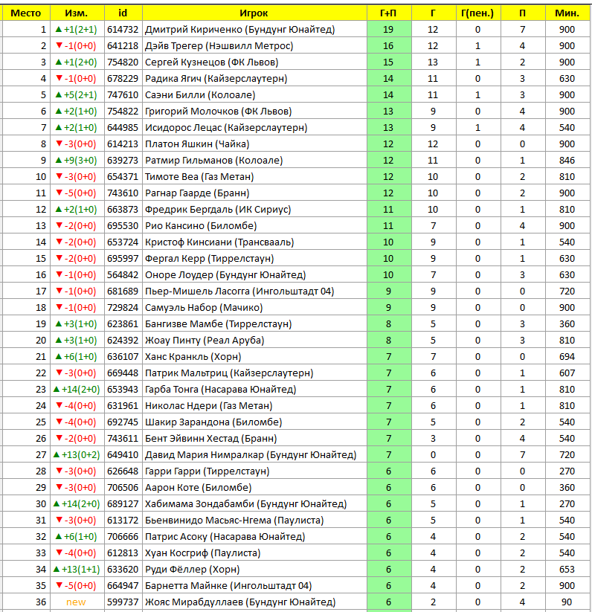Click the id column header
This screenshot has width=592, height=612.
(x=123, y=13)
